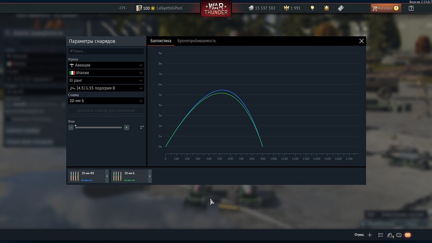The height and width of the screenshot is (243, 432).
Task: Open the help question mark icon
Action: (411, 8)
